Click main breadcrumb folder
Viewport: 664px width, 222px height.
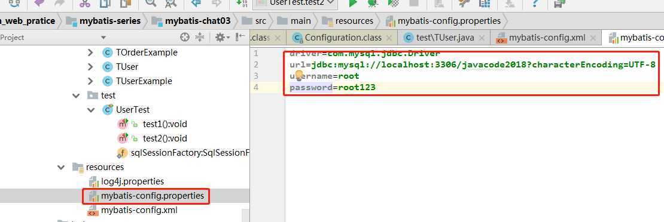(x=294, y=21)
